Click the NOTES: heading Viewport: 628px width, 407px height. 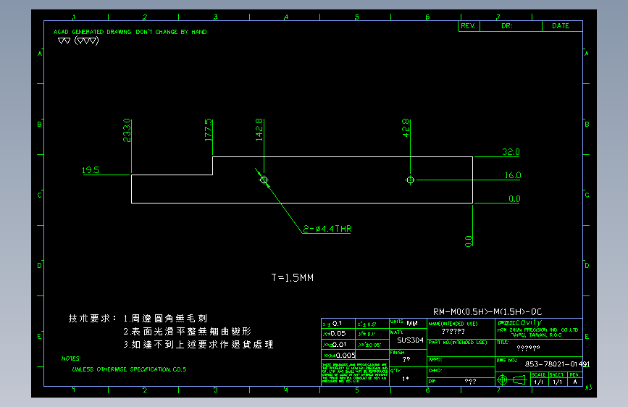coord(71,358)
